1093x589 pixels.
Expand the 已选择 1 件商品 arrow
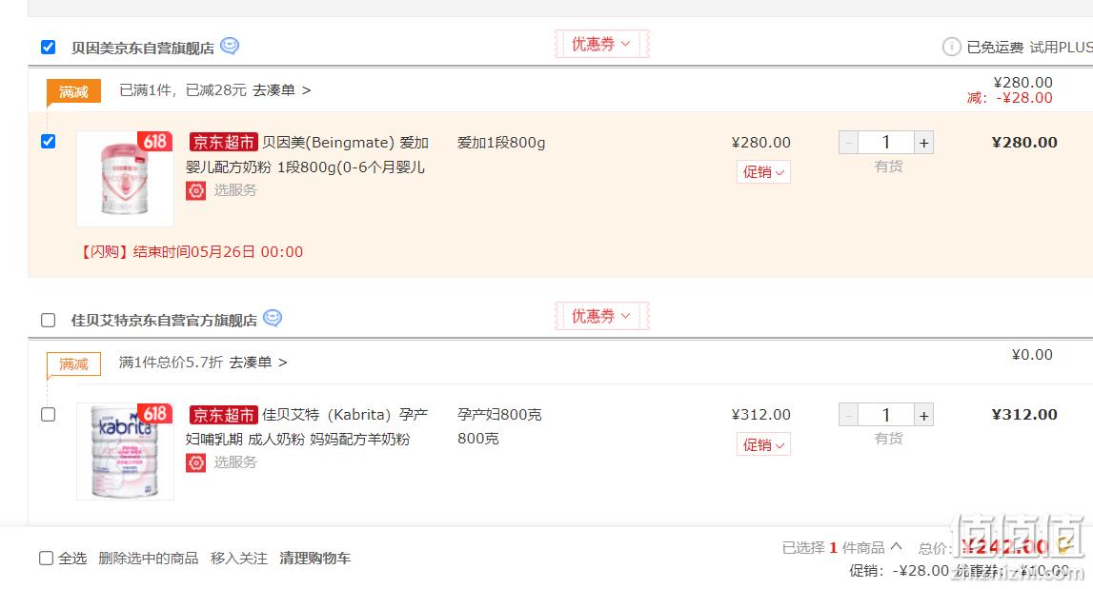[x=897, y=546]
